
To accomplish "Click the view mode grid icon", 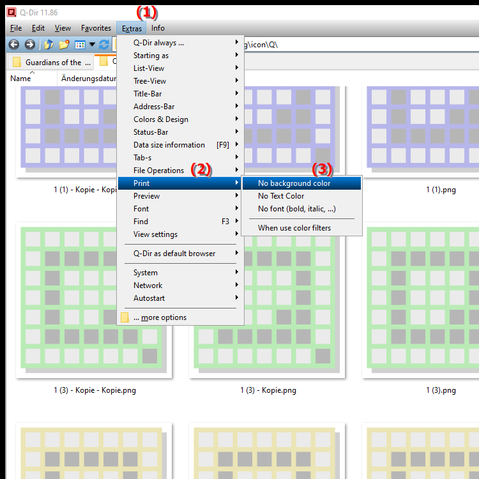I will coord(80,45).
